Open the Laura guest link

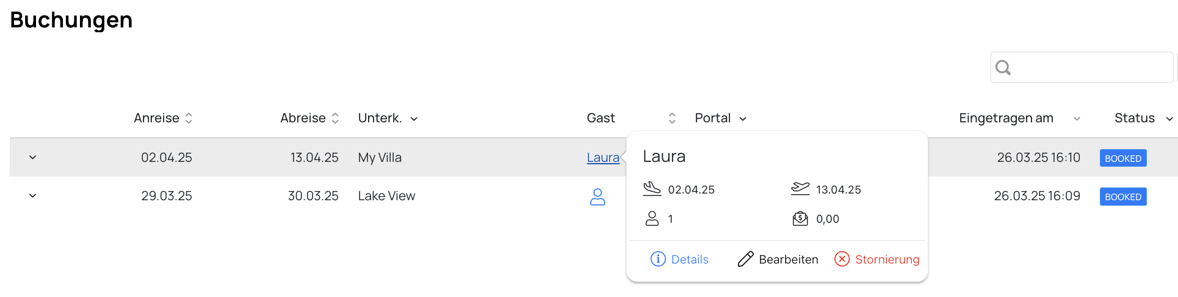click(x=603, y=158)
